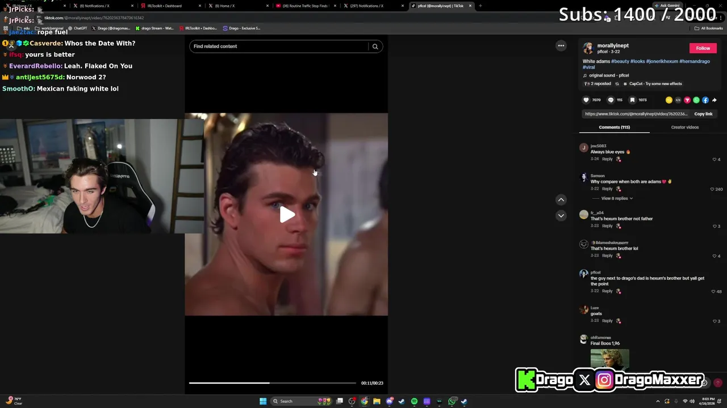Open the work/personal bookmarks folder
This screenshot has width=727, height=408.
49,28
